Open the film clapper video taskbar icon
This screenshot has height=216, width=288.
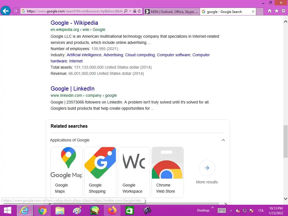tap(147, 210)
